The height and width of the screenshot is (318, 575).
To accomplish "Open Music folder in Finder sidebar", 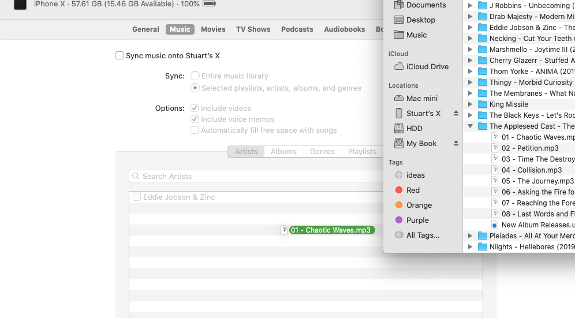I will point(410,35).
